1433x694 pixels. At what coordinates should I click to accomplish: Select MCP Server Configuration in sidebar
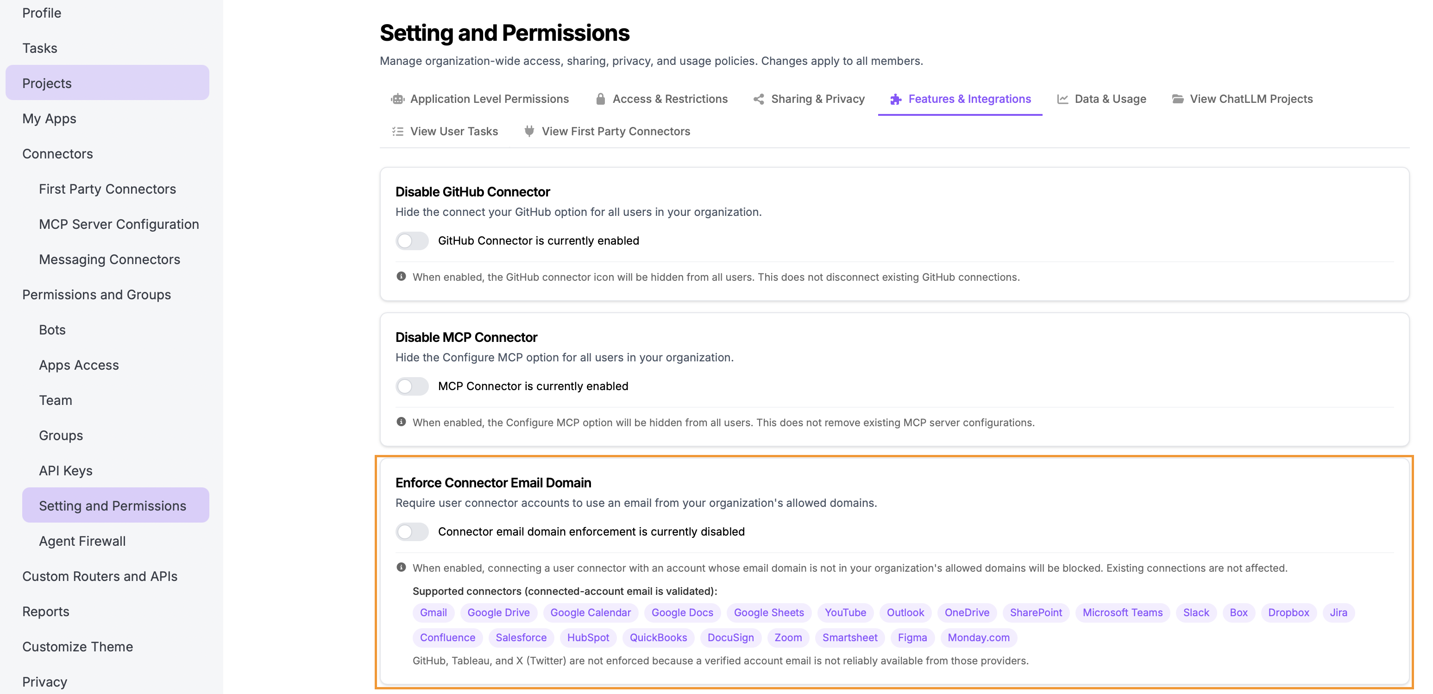point(119,224)
